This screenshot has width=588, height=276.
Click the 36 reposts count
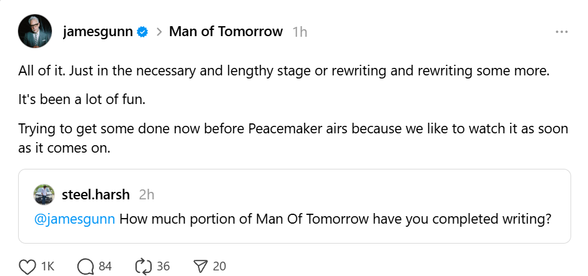pyautogui.click(x=163, y=267)
